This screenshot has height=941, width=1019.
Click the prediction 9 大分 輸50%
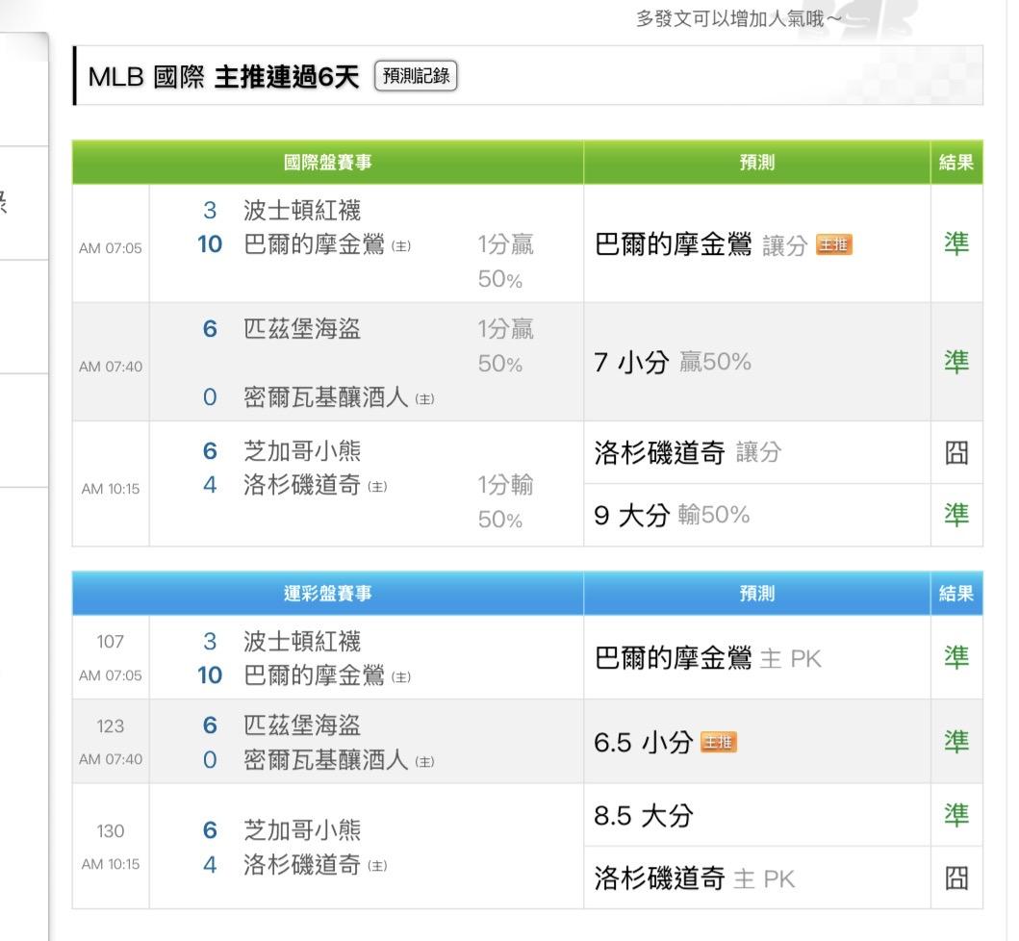click(x=672, y=516)
